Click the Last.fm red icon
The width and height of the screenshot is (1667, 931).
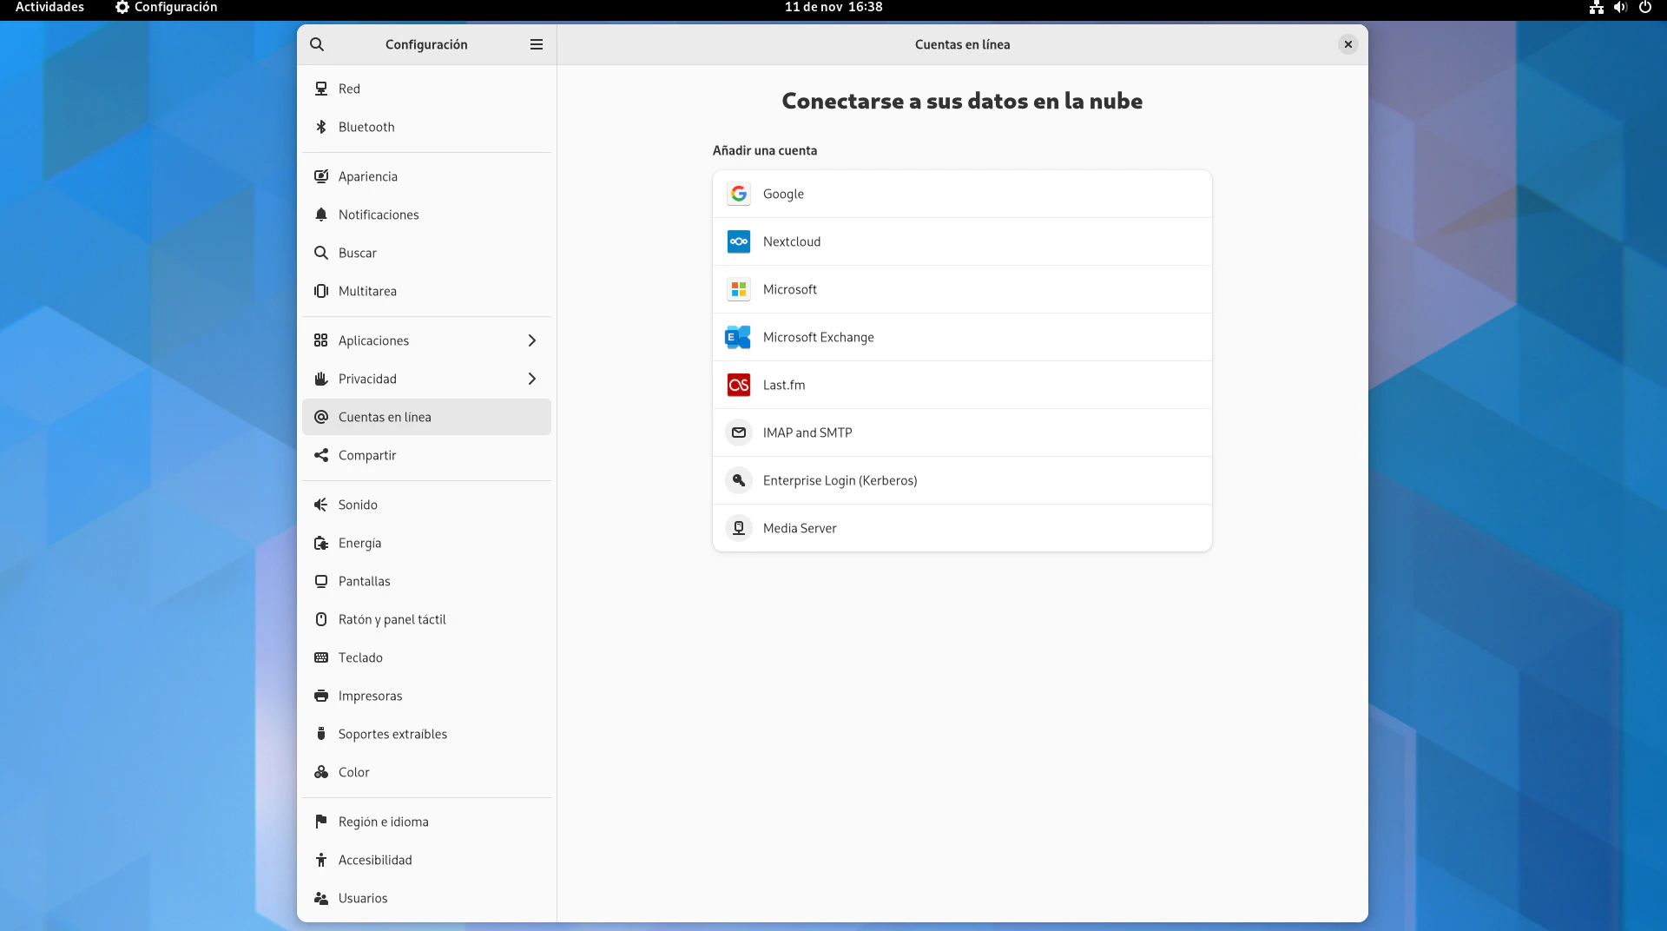pyautogui.click(x=739, y=385)
